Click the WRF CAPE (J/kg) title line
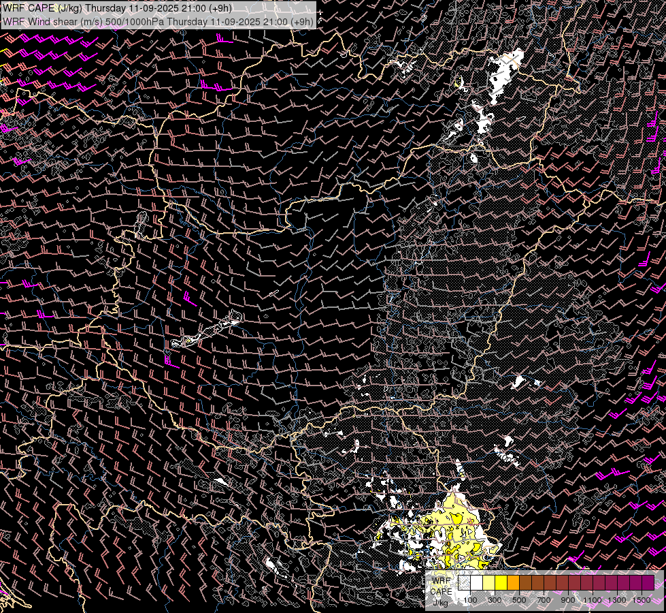The width and height of the screenshot is (666, 613). click(x=117, y=8)
